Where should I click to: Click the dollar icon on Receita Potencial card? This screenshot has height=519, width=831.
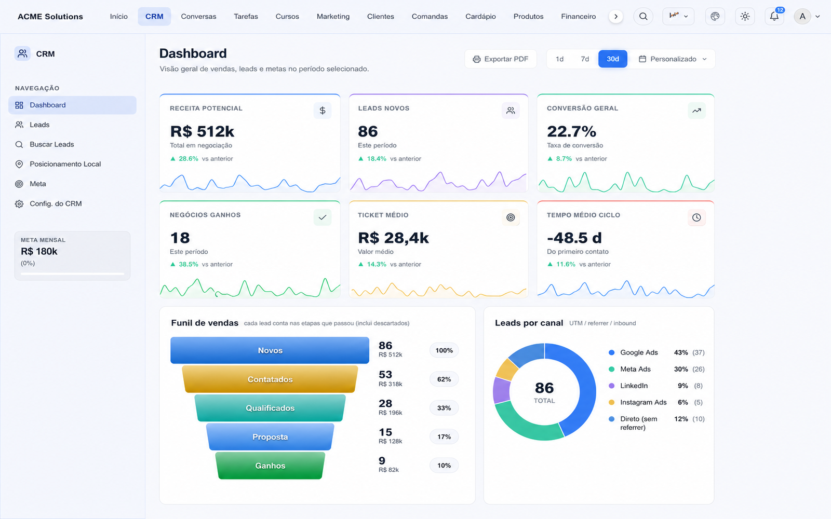coord(323,111)
